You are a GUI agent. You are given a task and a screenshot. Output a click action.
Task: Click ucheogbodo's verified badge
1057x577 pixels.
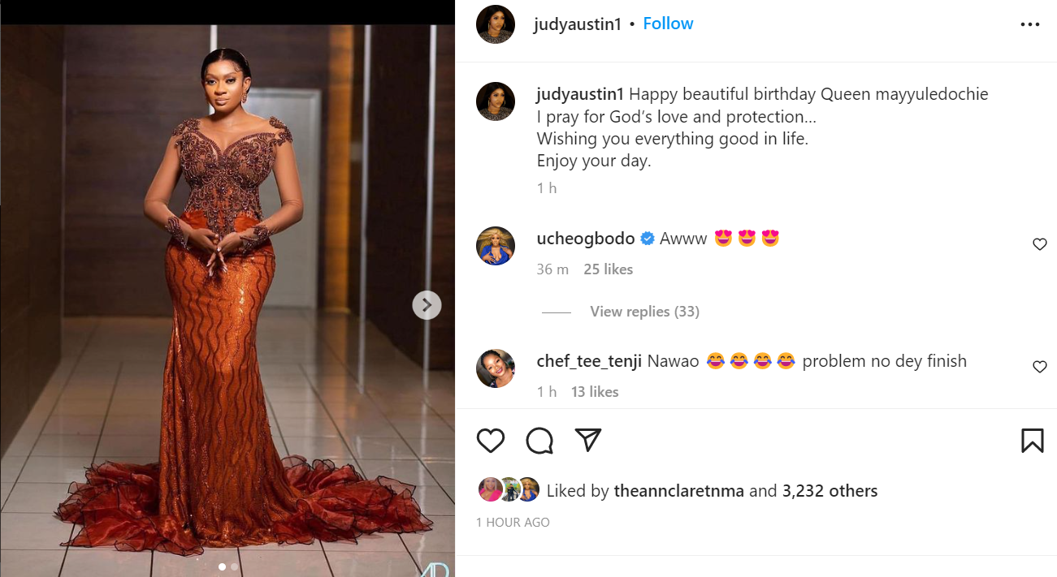pos(648,238)
